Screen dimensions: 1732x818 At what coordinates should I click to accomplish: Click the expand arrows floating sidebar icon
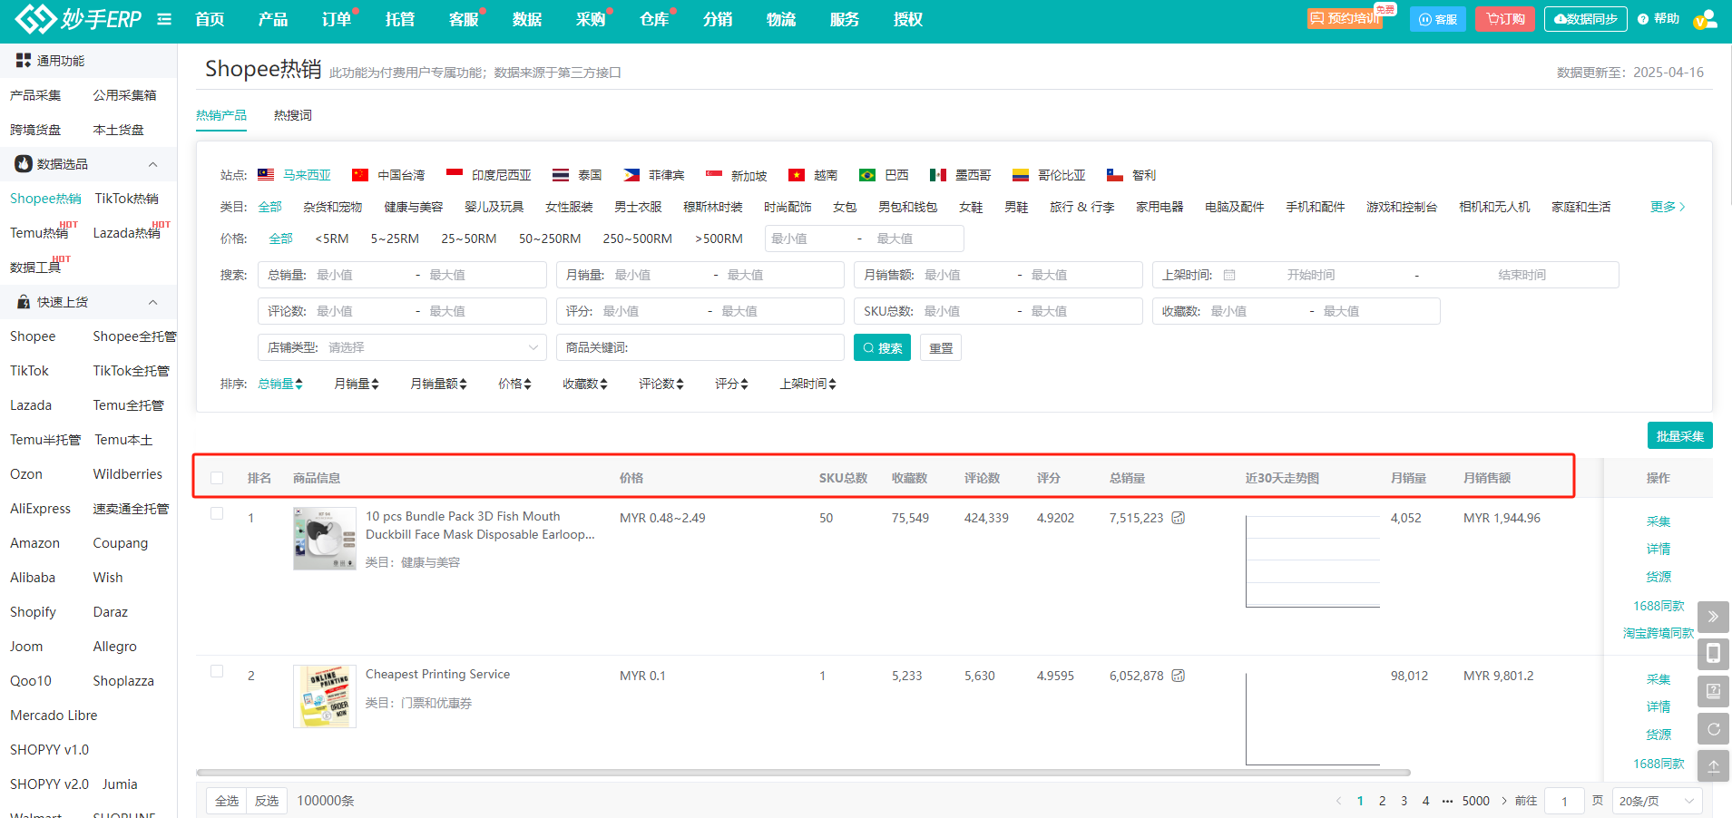[1713, 617]
